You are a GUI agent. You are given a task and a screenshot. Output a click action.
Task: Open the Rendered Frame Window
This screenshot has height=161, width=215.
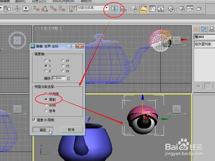[x=190, y=9]
